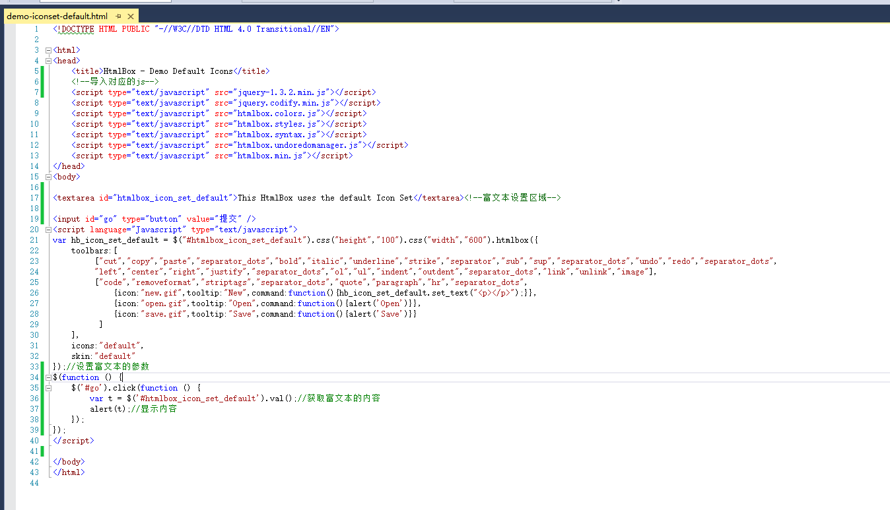Click the "paragraph" toolbar string

pos(399,282)
